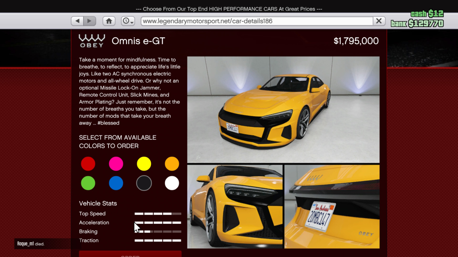Click the Obey brand logo
Screen dimensions: 458x257
[92, 41]
